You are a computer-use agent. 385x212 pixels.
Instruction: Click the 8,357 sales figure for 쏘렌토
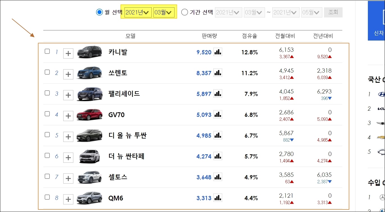pyautogui.click(x=204, y=73)
